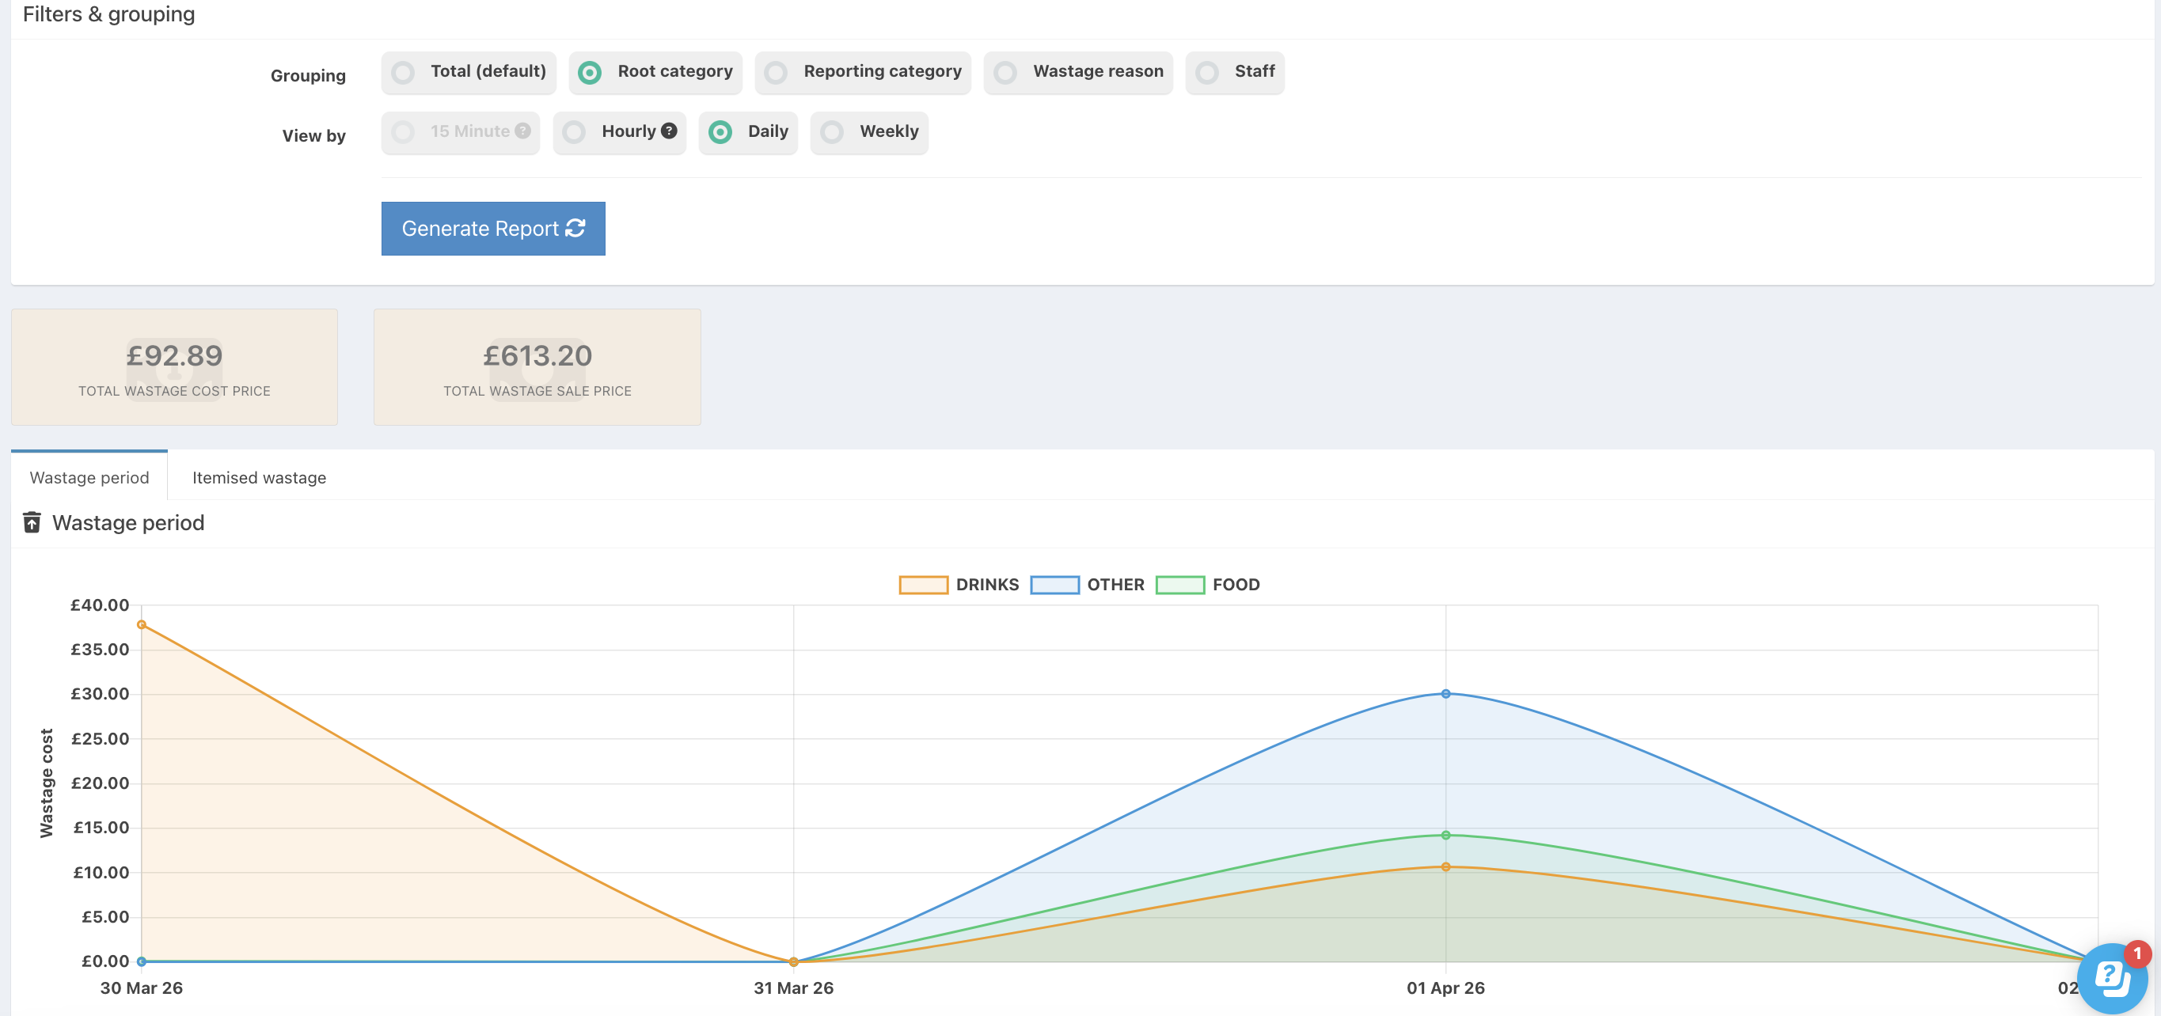The width and height of the screenshot is (2161, 1016).
Task: Open the help chat widget icon
Action: [x=2111, y=977]
